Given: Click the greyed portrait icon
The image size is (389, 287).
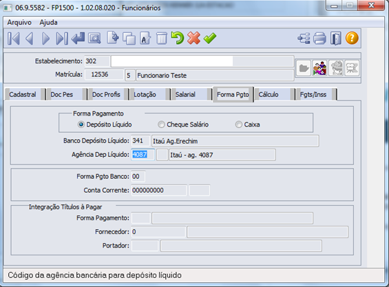Looking at the screenshot, I should coord(336,67).
